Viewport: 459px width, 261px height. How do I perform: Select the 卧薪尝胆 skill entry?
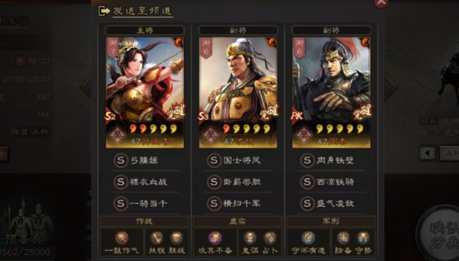point(238,182)
